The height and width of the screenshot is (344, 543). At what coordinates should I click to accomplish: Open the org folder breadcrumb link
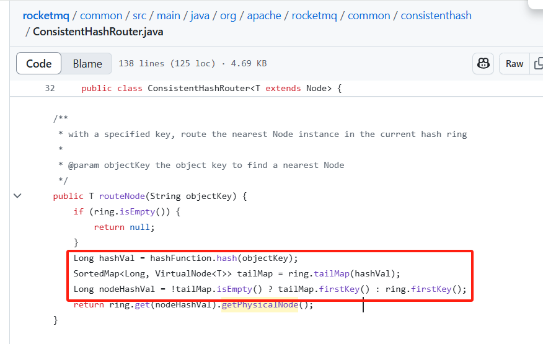pyautogui.click(x=228, y=15)
